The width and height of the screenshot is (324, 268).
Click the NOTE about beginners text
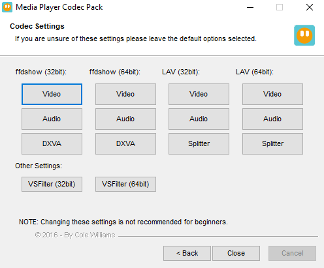(x=123, y=222)
